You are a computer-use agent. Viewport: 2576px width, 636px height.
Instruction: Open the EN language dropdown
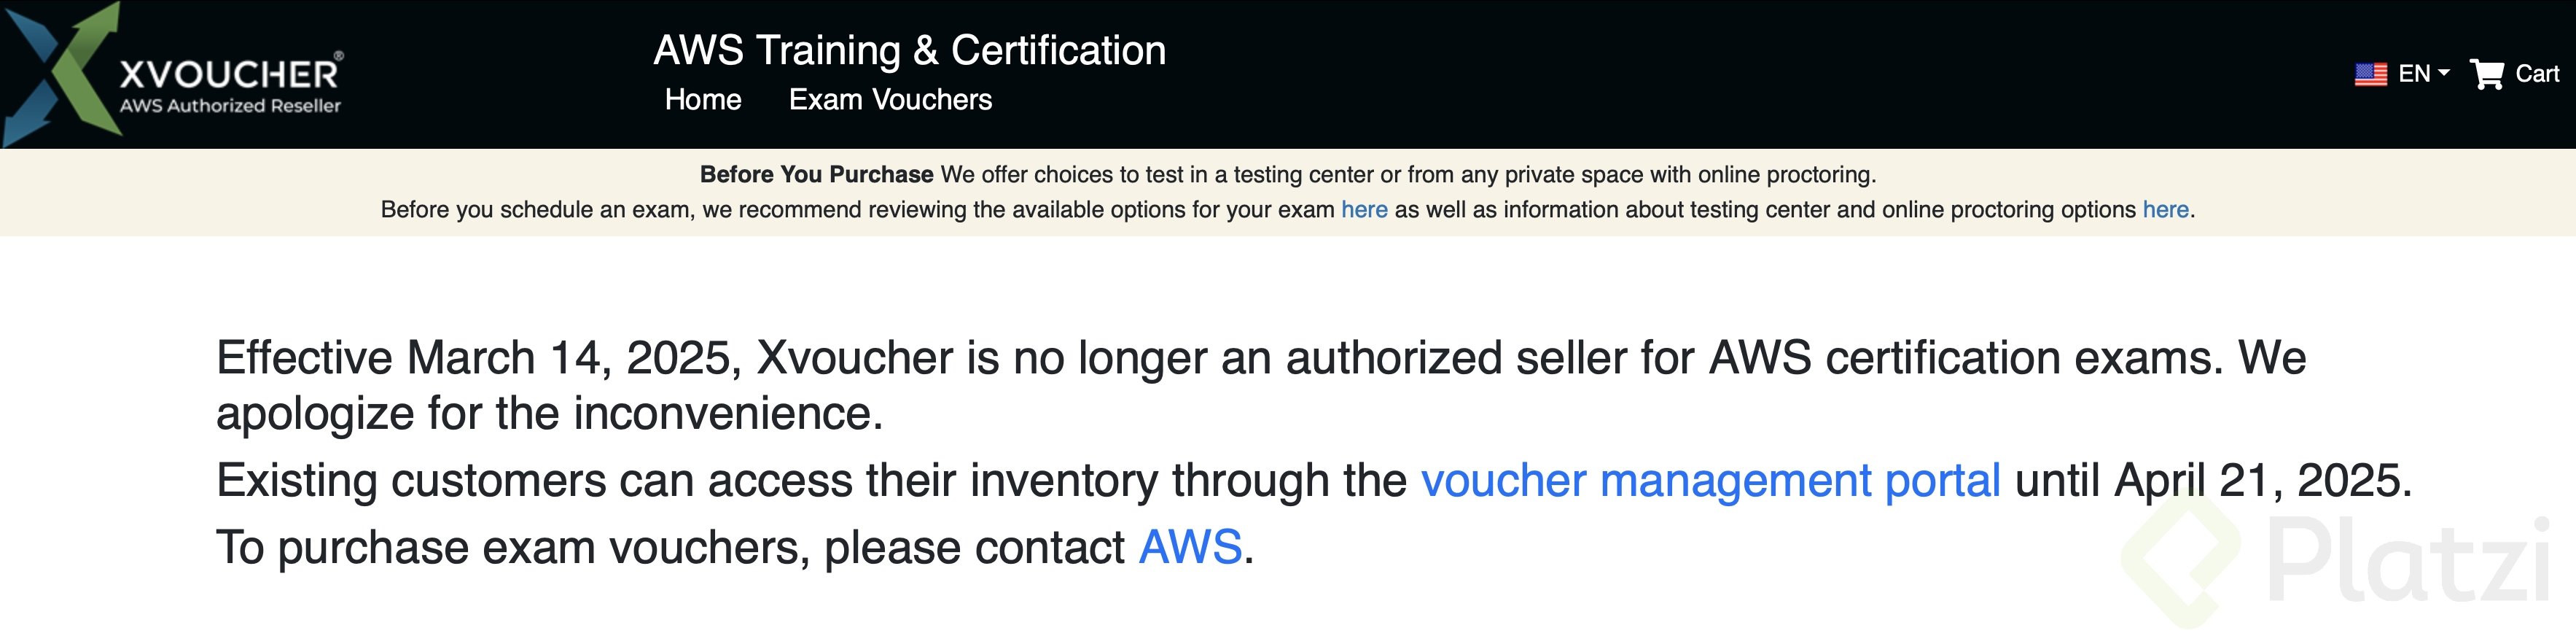click(x=2414, y=74)
